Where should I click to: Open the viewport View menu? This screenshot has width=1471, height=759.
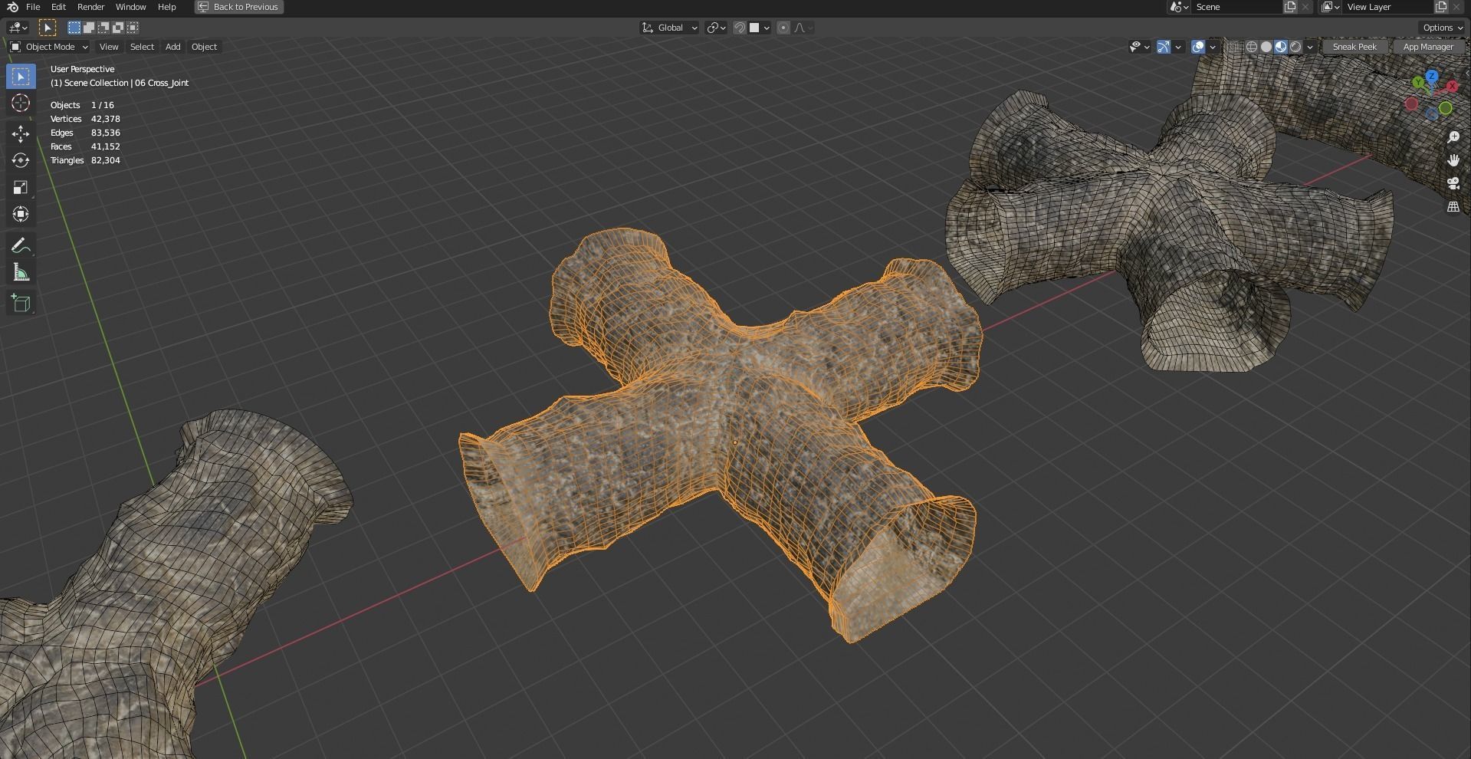coord(109,47)
